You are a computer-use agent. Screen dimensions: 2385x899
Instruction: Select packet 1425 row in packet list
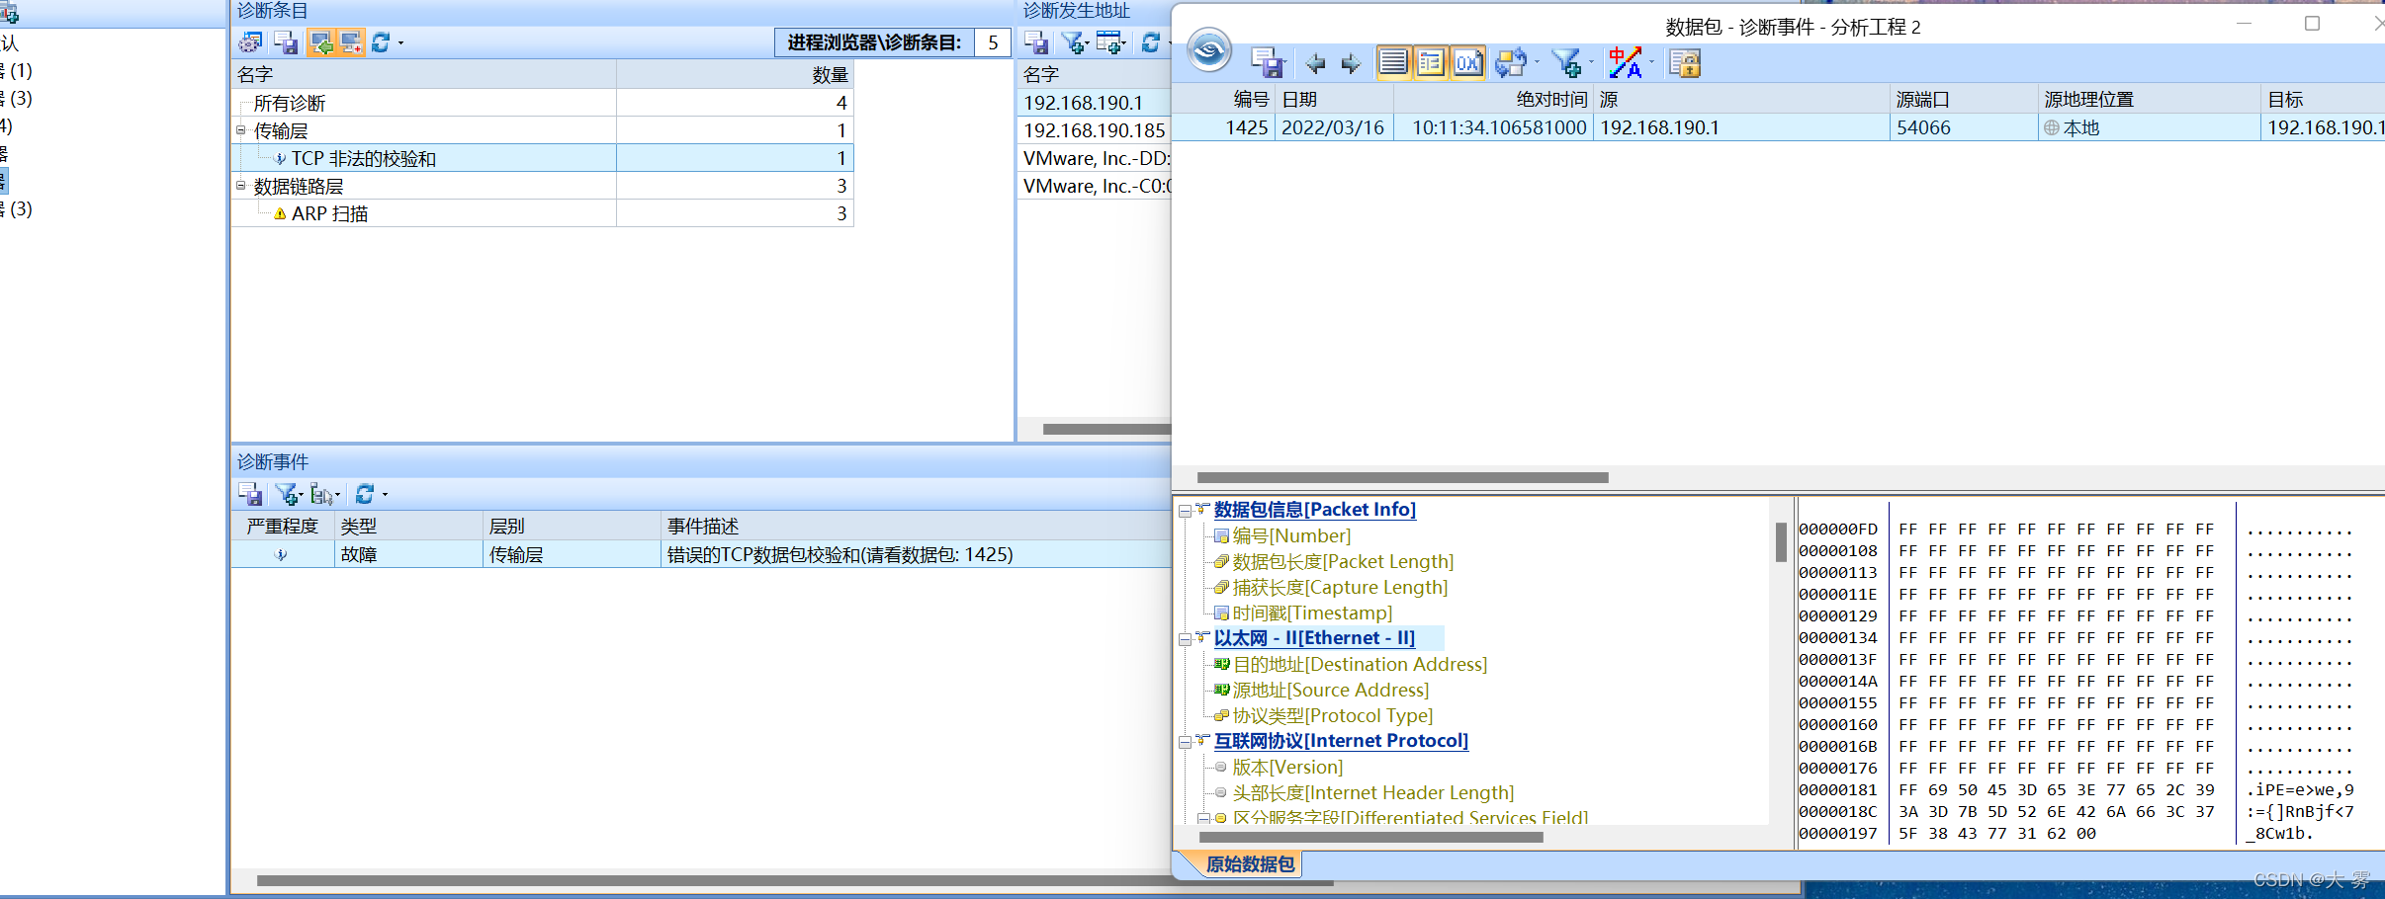point(1779,127)
